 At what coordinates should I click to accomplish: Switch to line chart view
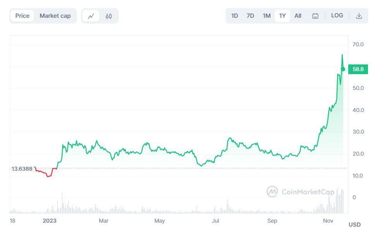click(91, 16)
